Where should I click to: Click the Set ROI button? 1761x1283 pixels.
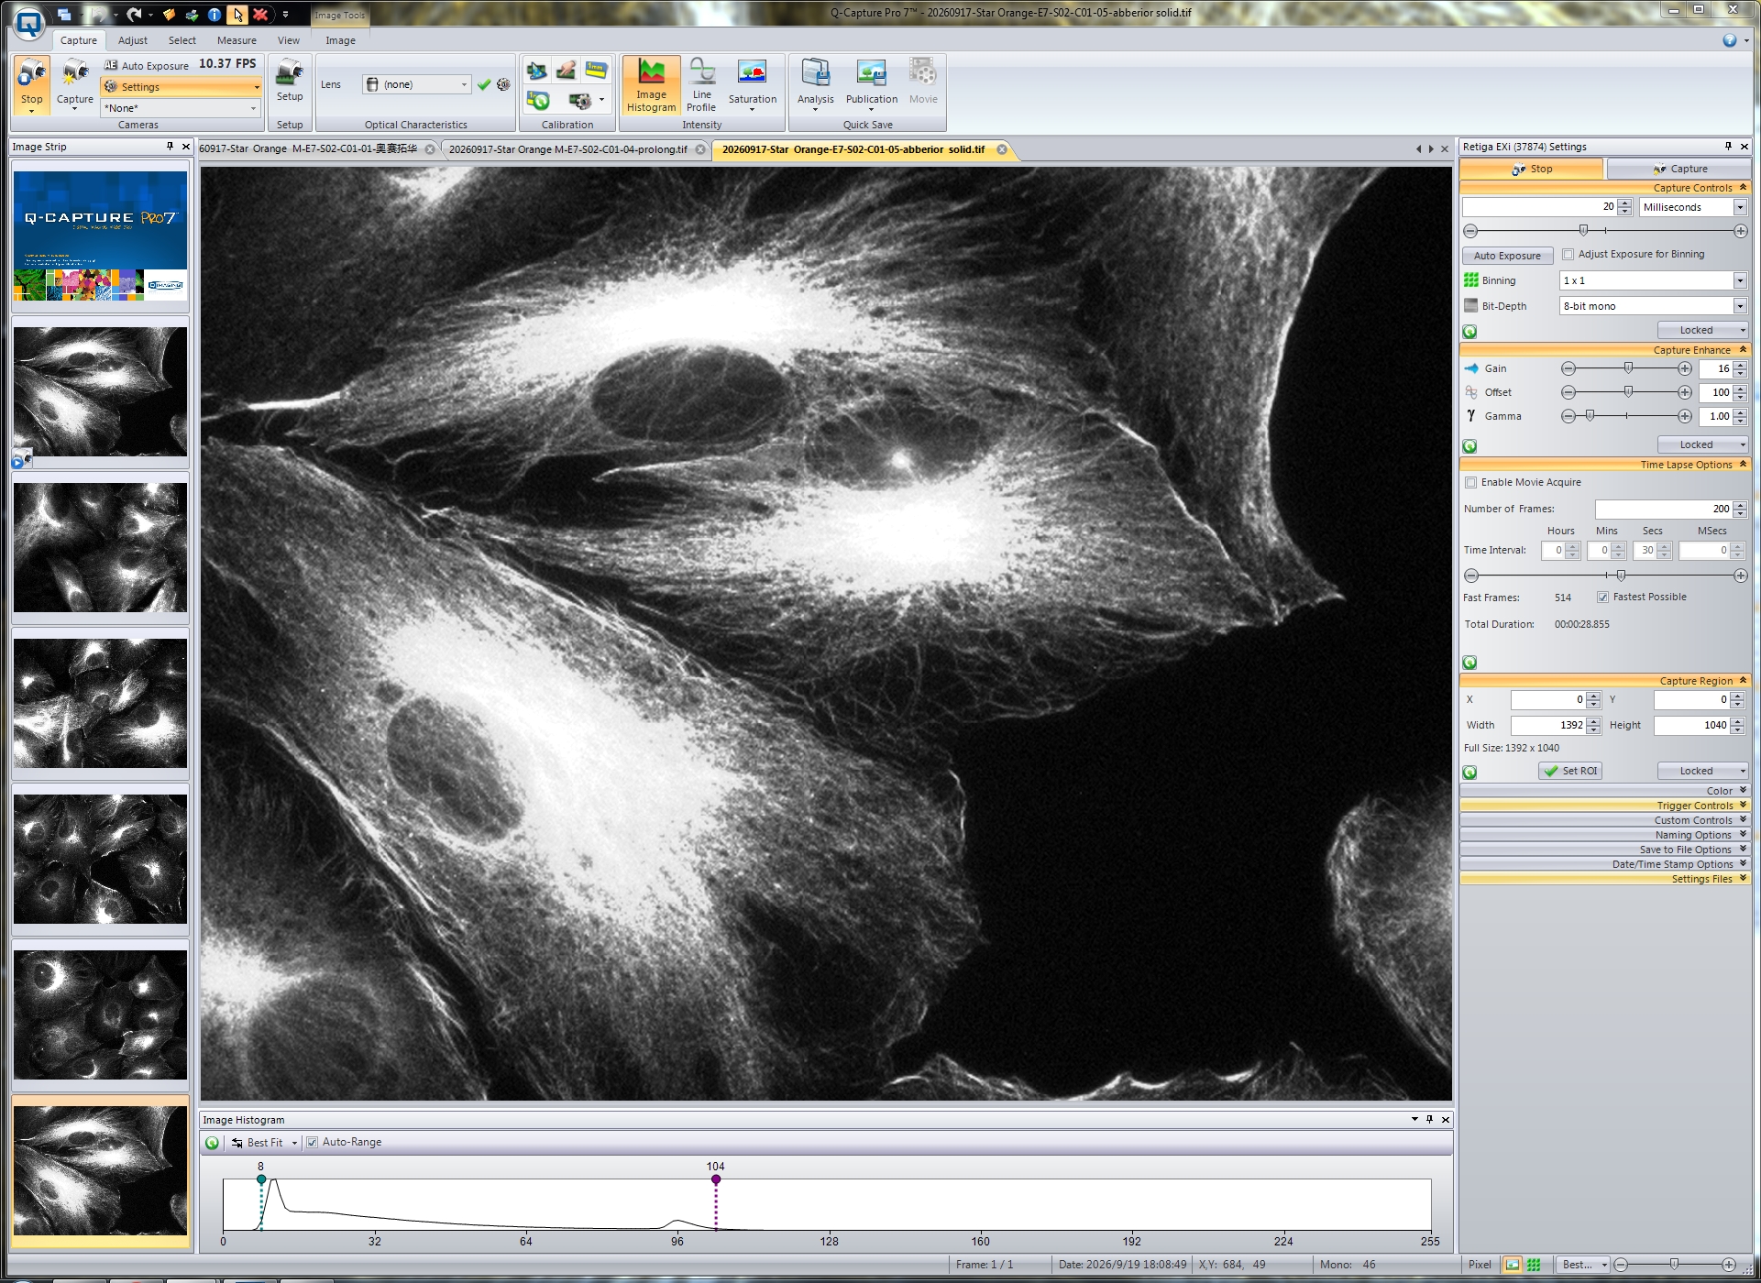[1570, 771]
